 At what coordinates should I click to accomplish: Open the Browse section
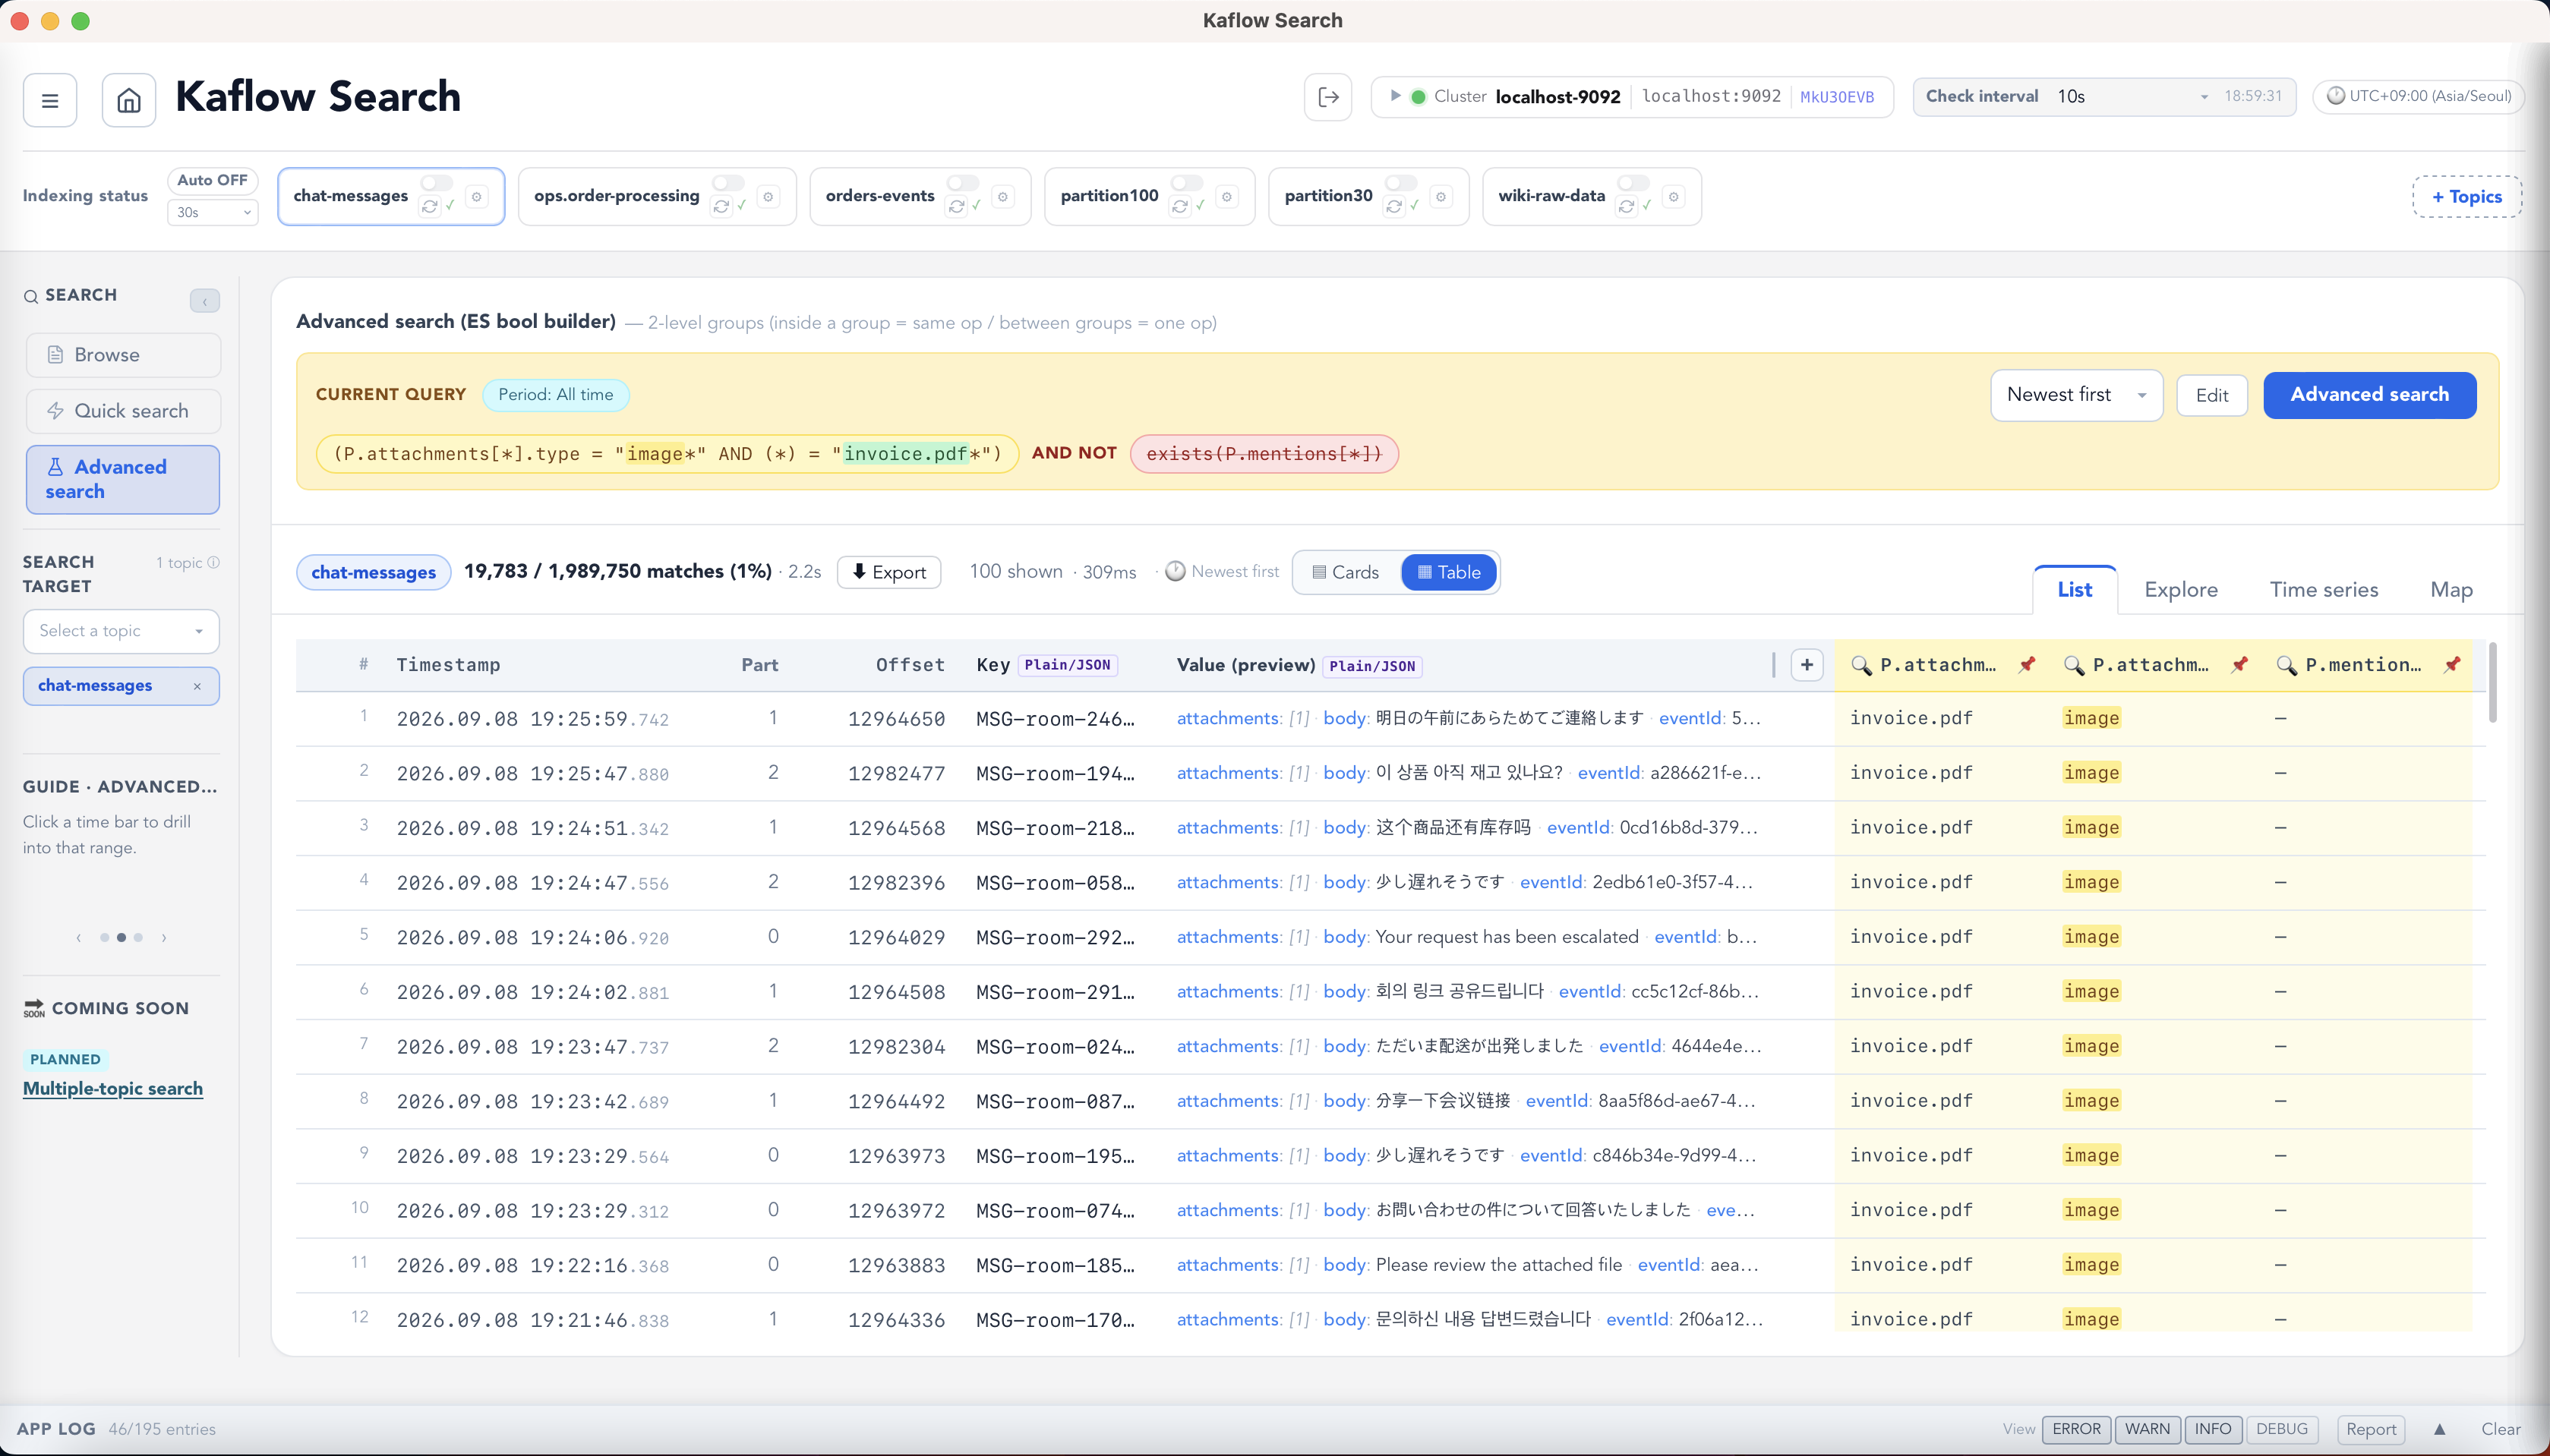(x=123, y=355)
